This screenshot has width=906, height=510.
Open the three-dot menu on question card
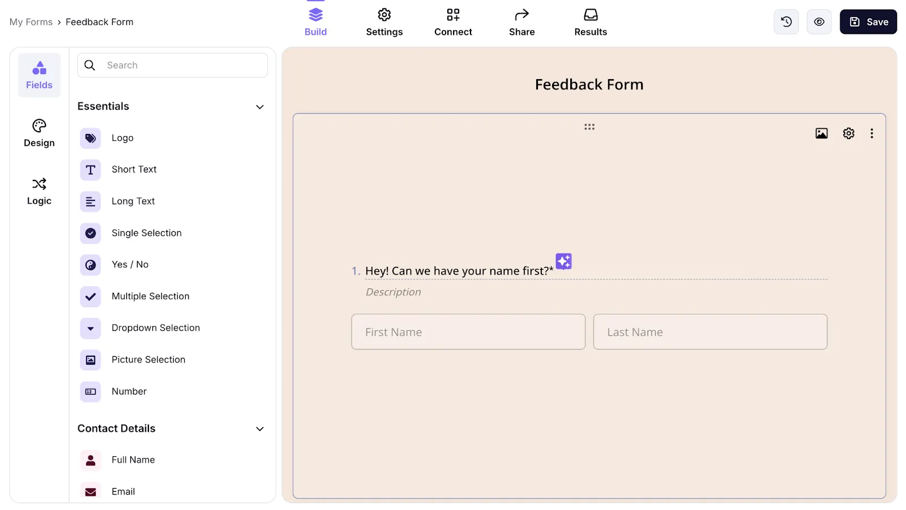(x=871, y=133)
